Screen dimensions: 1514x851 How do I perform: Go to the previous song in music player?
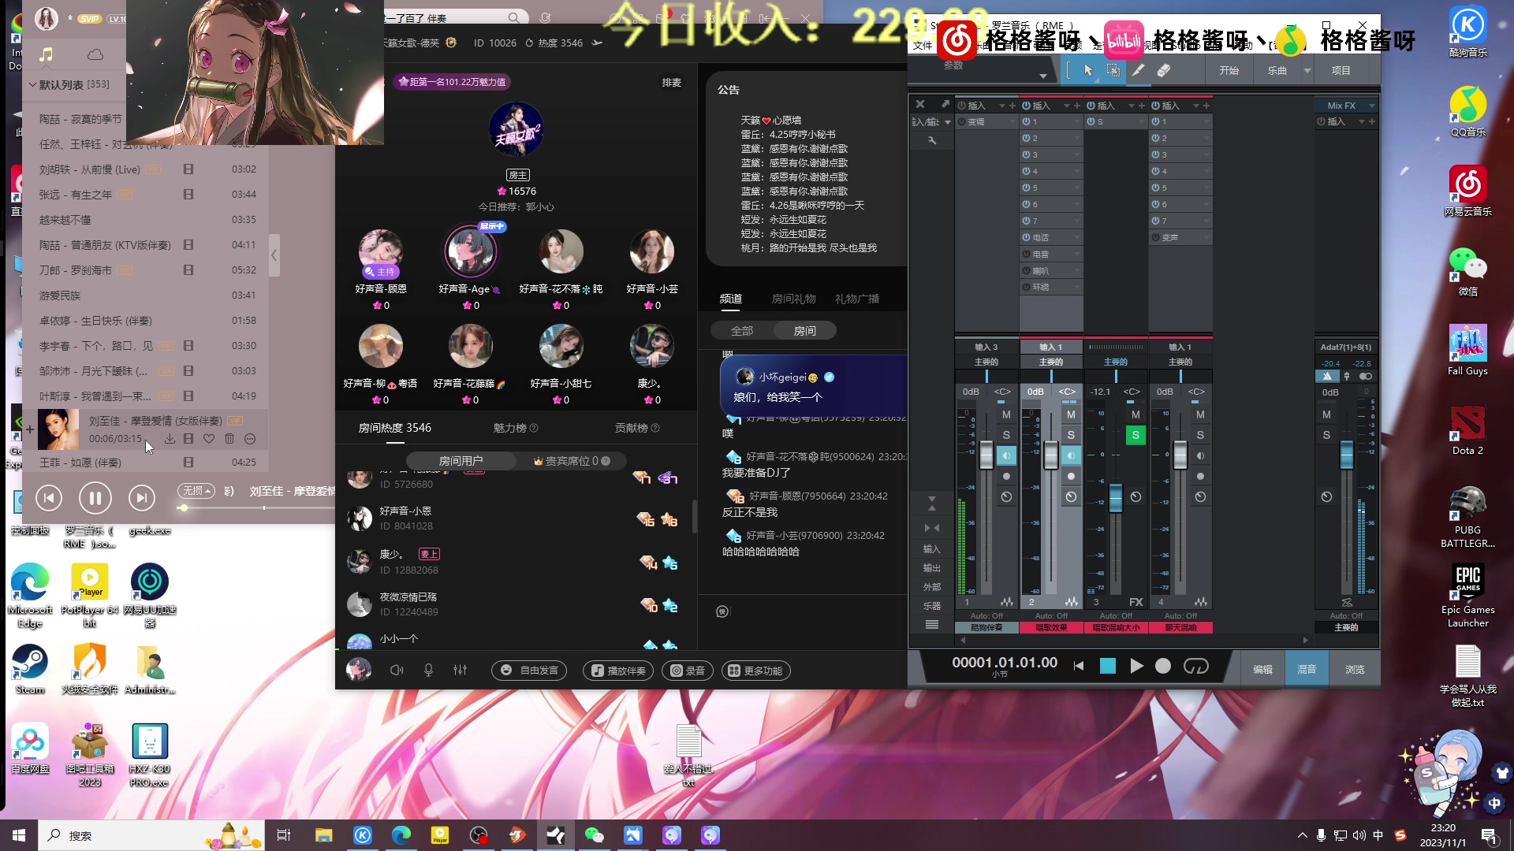(x=49, y=497)
